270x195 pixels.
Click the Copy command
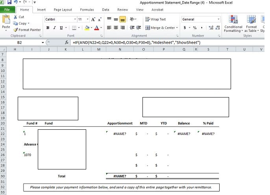click(21, 23)
